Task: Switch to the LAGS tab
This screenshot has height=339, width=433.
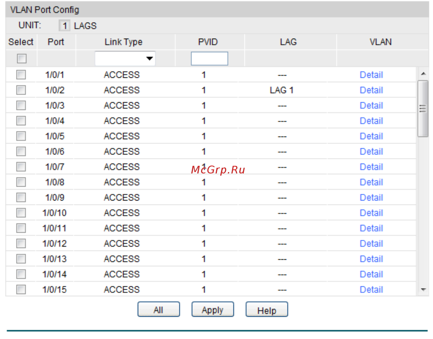Action: click(85, 26)
